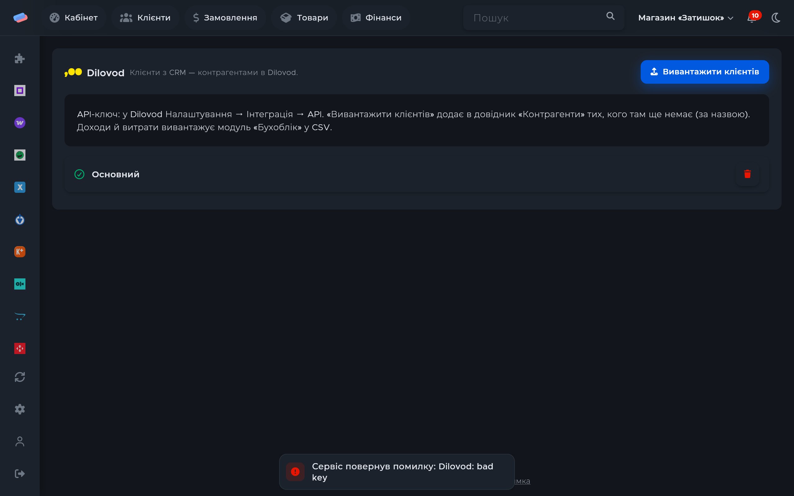Open the blue circular V integration icon
Viewport: 794px width, 496px height.
click(x=20, y=219)
